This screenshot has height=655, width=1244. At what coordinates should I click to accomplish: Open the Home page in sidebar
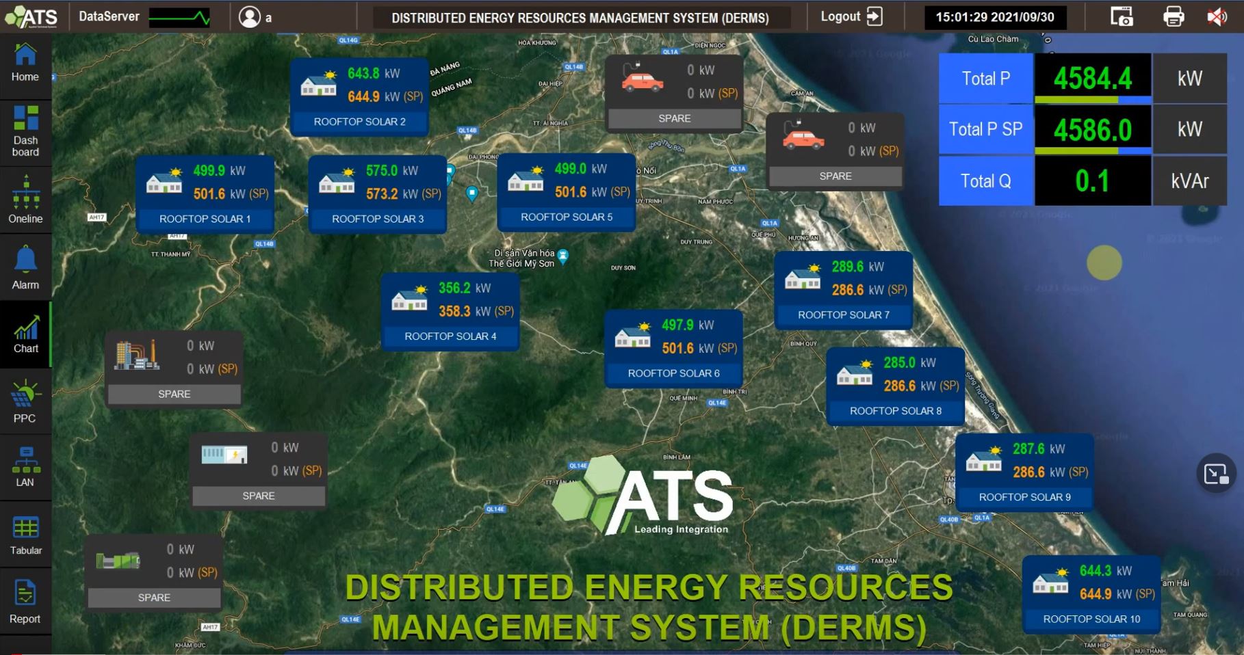tap(25, 63)
